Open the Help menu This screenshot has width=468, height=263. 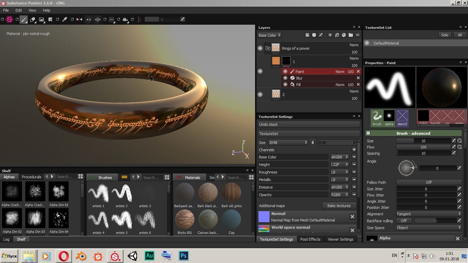click(46, 10)
